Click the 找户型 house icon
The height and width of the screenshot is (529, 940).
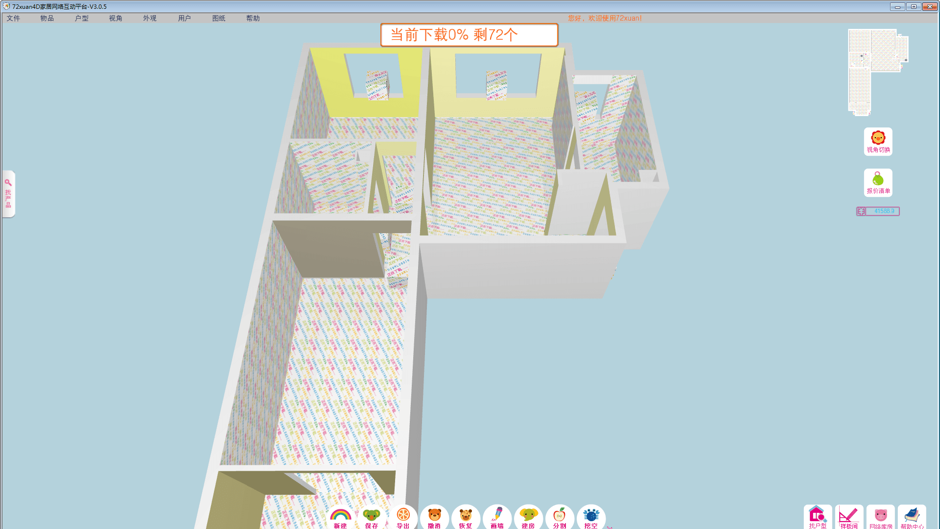[x=818, y=517]
